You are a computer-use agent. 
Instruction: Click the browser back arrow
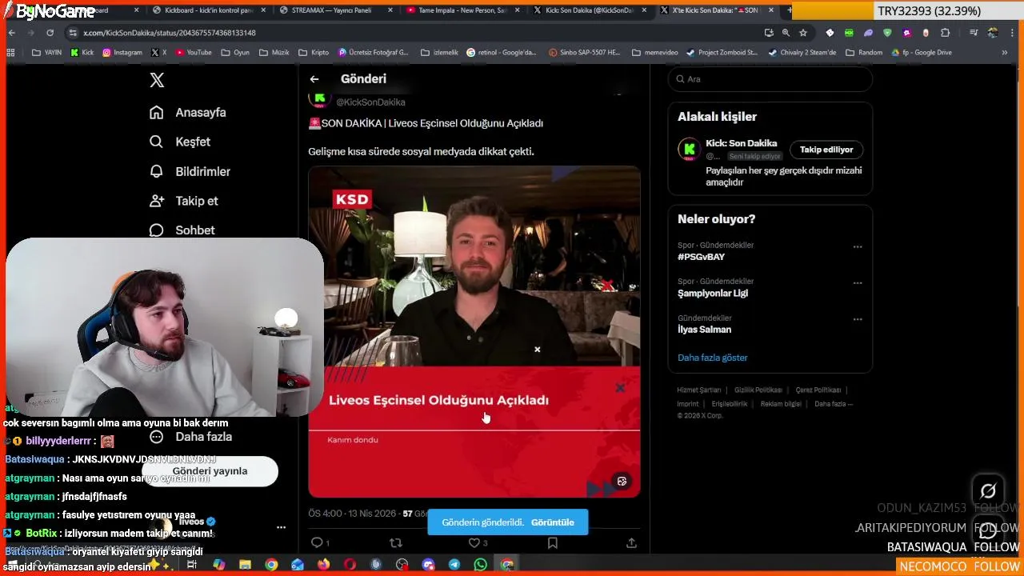point(12,33)
